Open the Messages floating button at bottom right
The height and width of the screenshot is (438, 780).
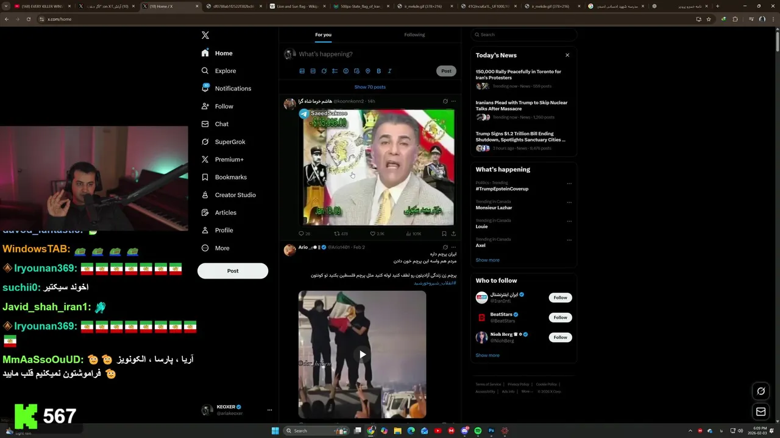(x=760, y=412)
